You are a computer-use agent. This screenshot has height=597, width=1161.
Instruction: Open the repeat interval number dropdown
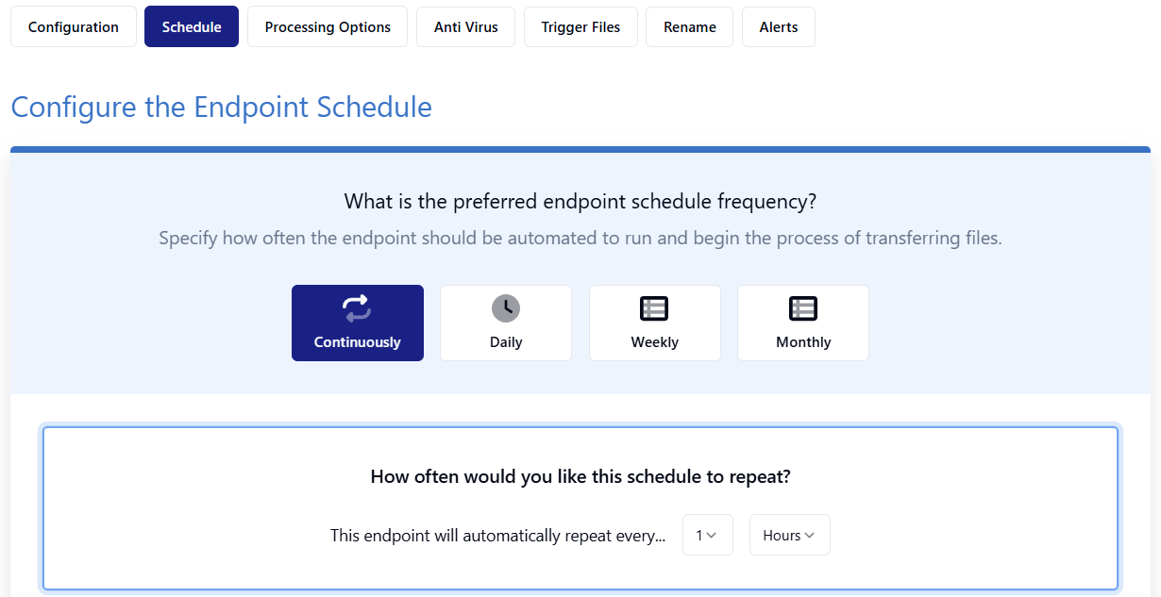tap(708, 535)
